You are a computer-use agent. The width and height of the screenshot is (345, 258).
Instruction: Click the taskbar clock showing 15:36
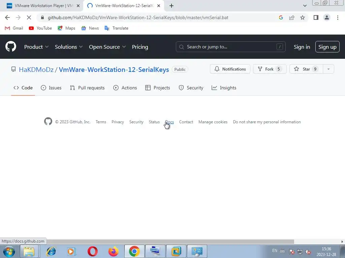(x=326, y=252)
